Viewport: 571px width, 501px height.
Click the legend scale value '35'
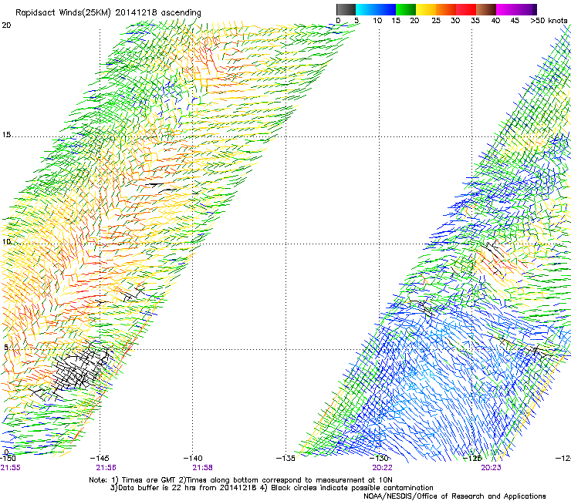coord(475,21)
